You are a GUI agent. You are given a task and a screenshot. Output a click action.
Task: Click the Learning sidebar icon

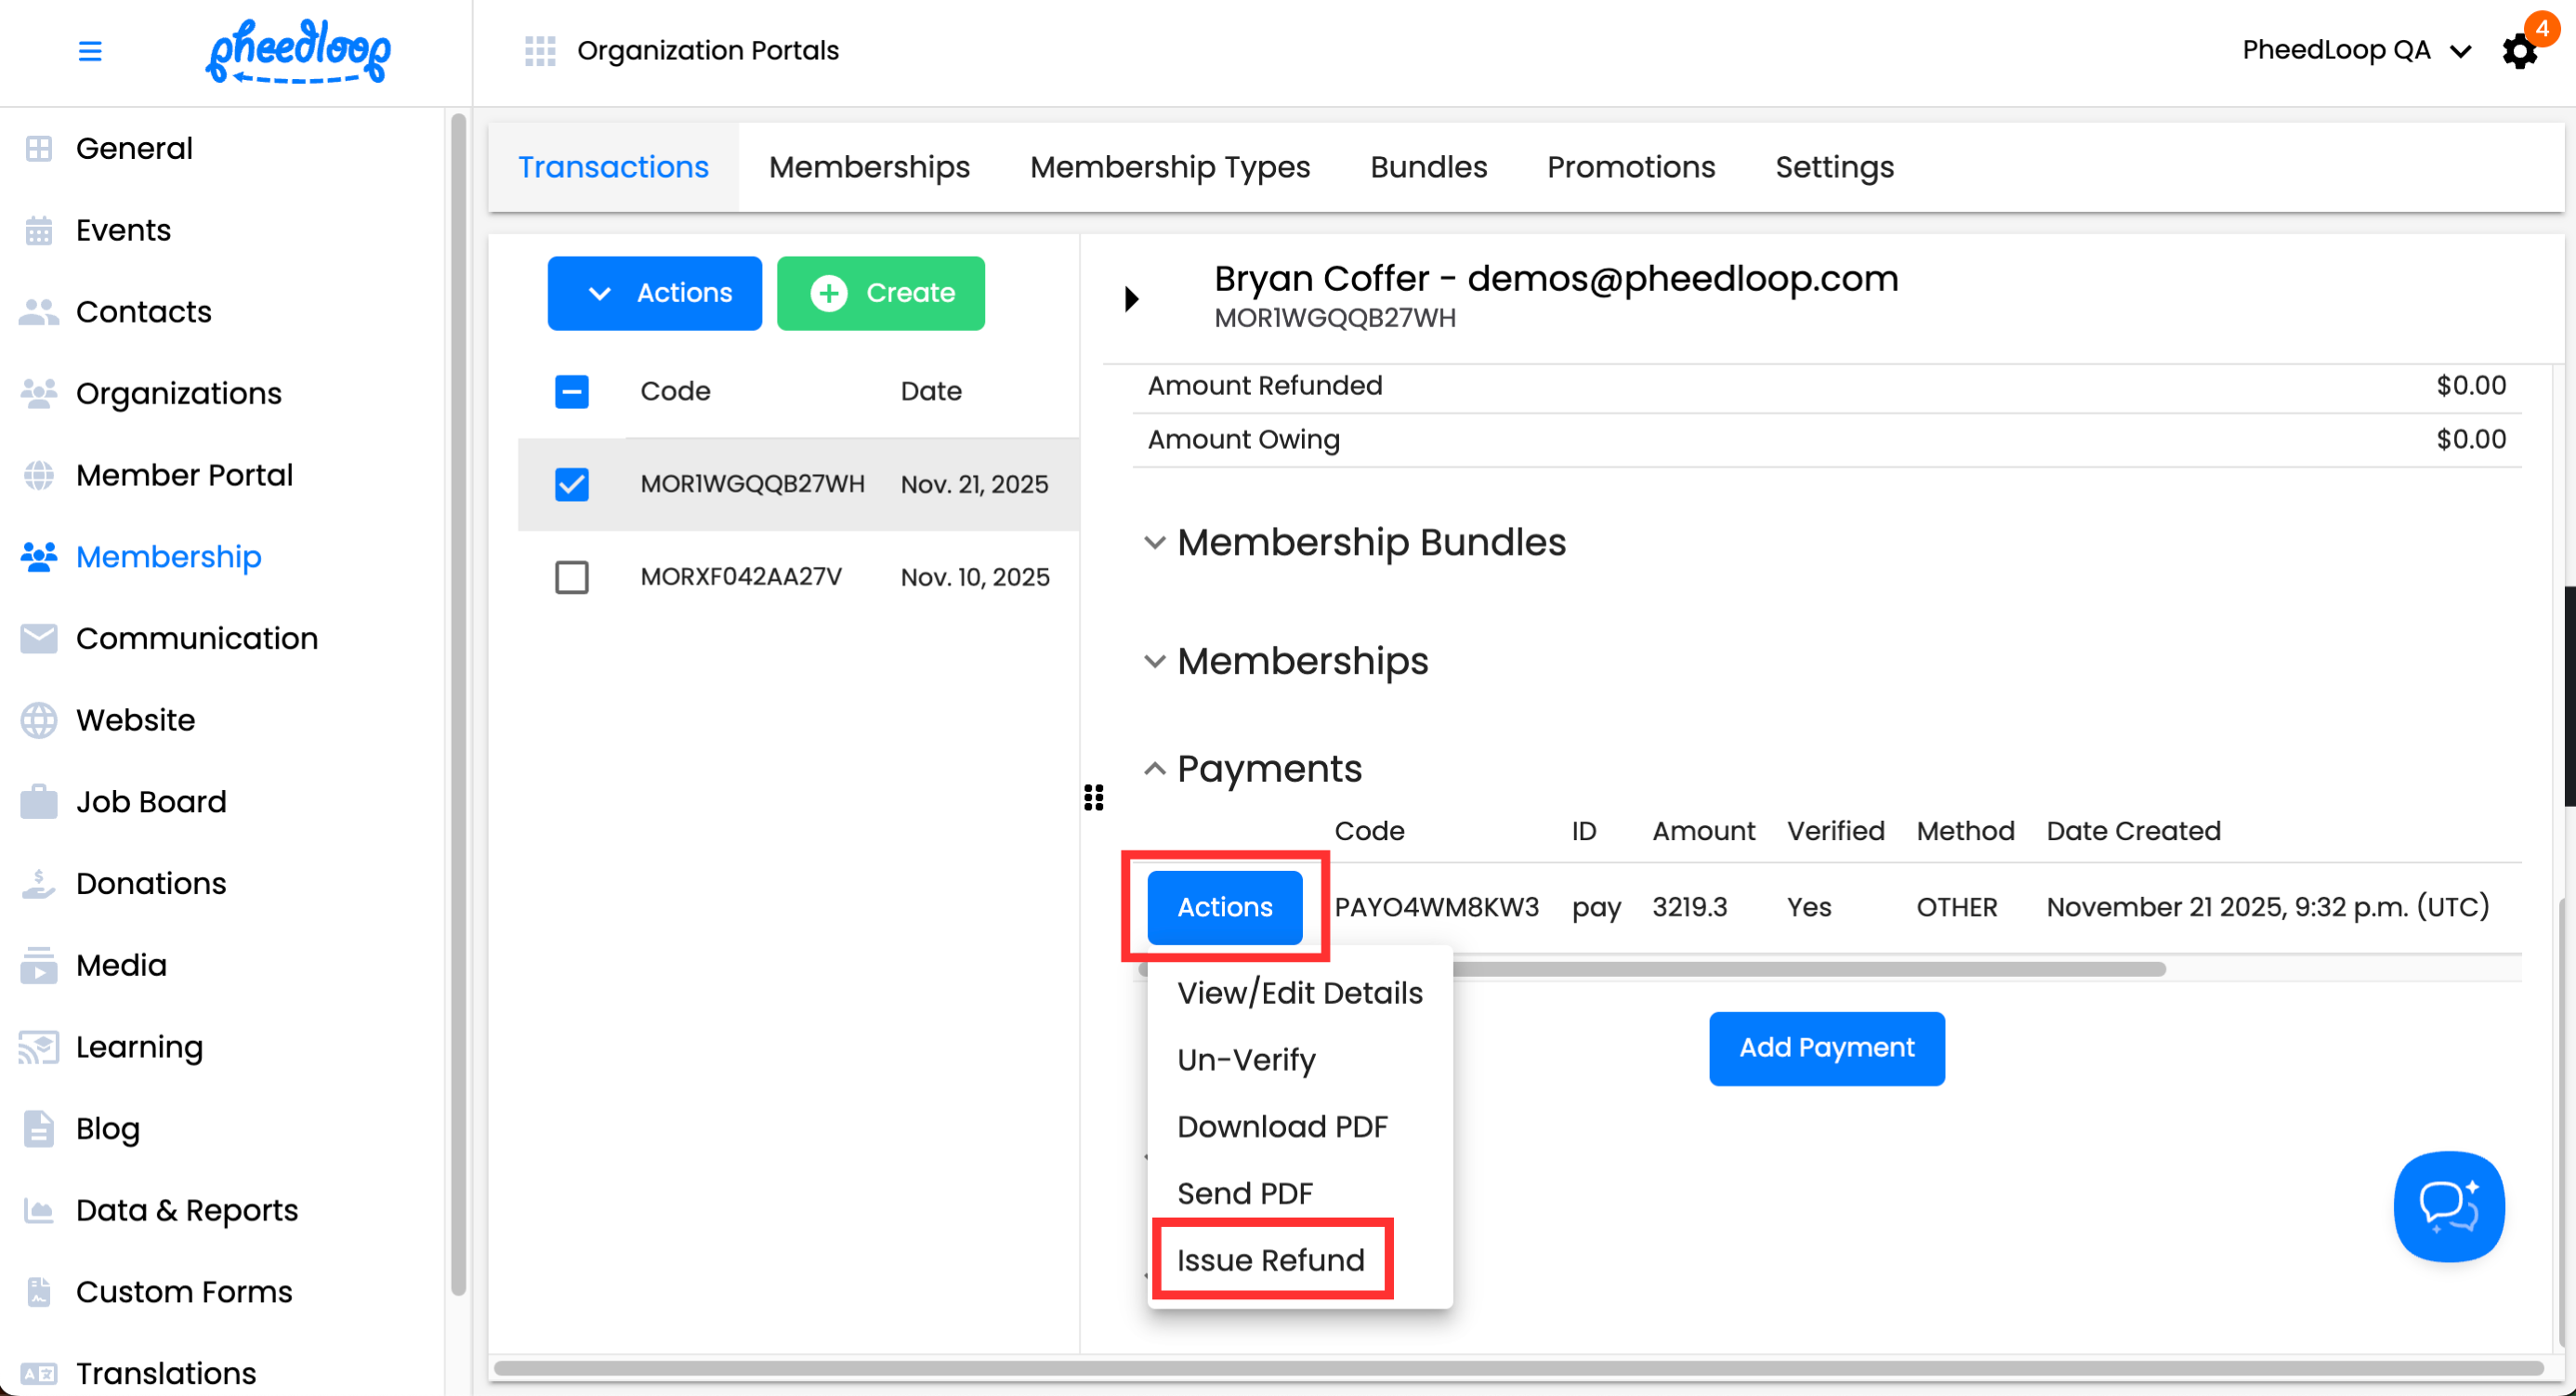coord(38,1047)
